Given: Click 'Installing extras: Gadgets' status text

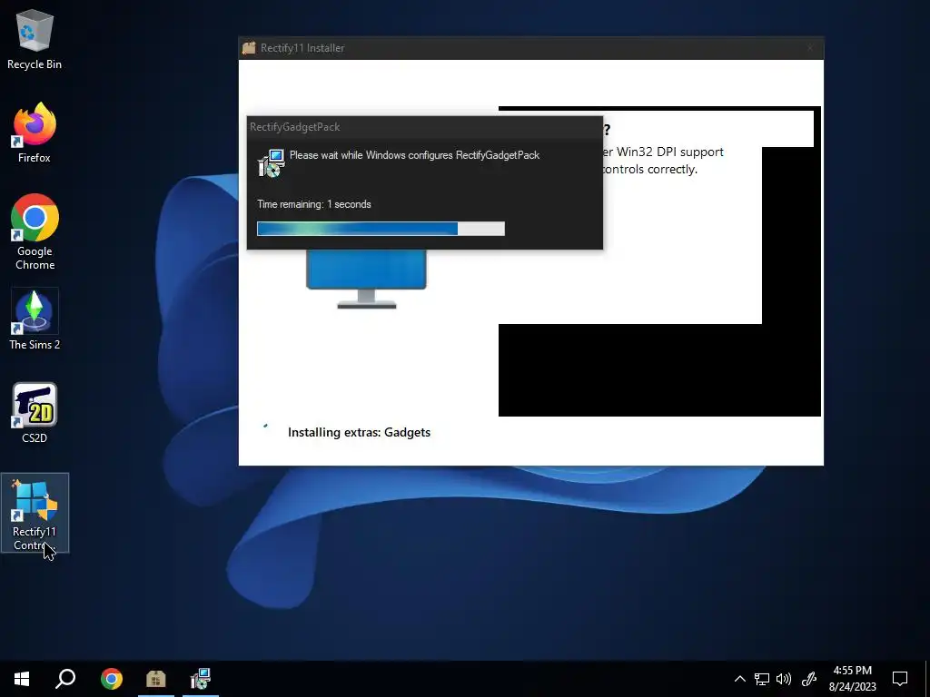Looking at the screenshot, I should coord(359,432).
